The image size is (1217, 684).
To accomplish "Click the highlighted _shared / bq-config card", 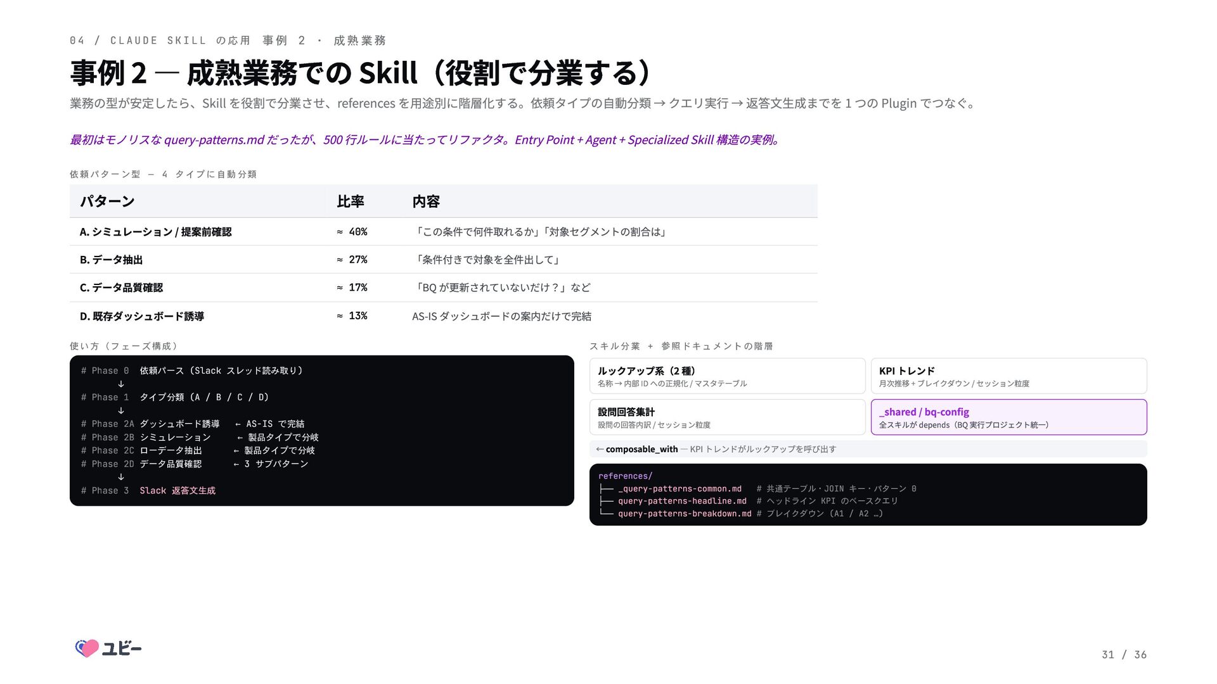I will pos(1008,417).
